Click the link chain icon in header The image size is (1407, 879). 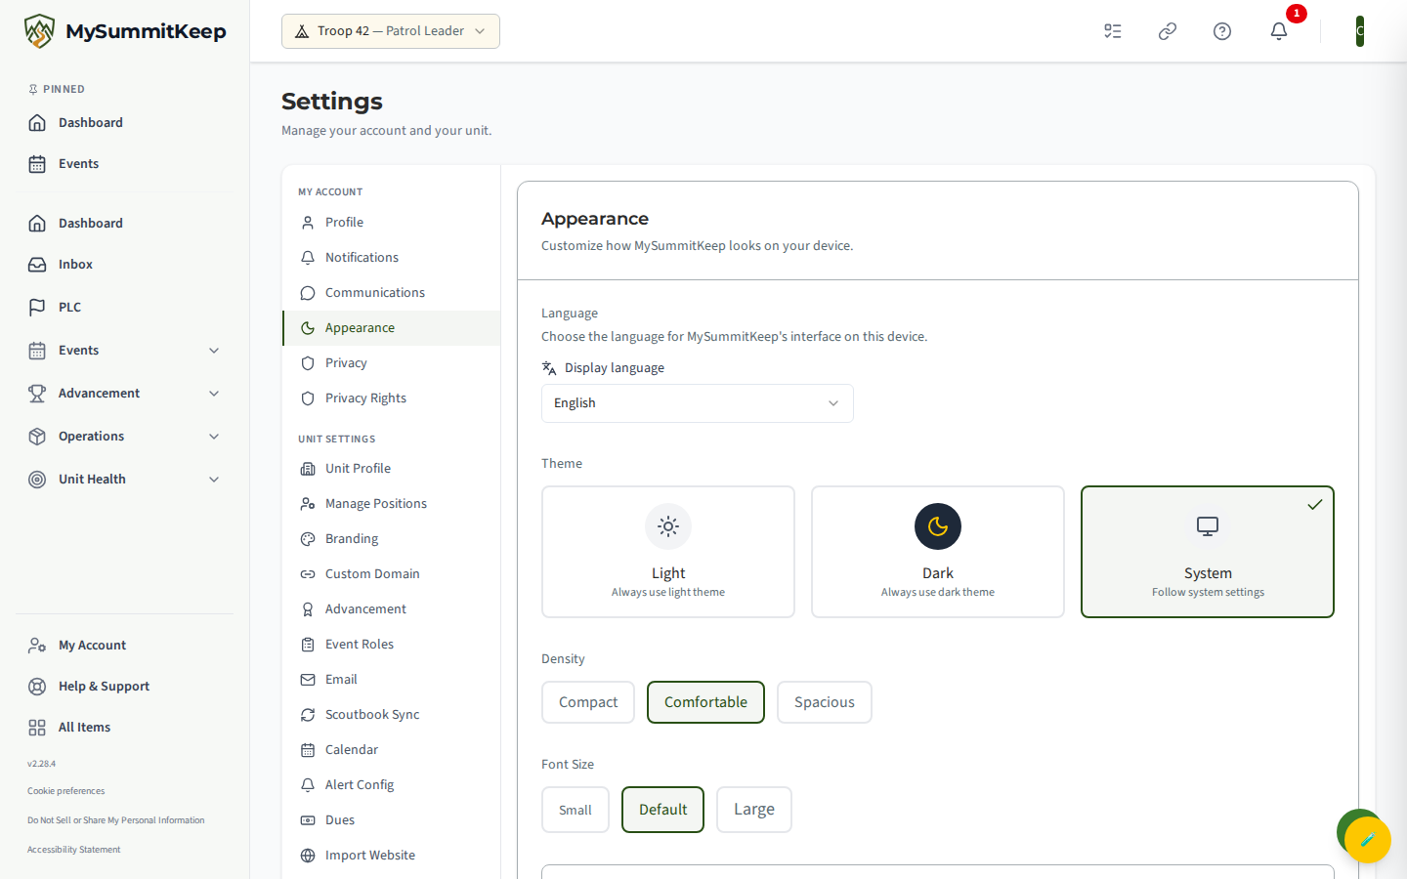point(1168,31)
